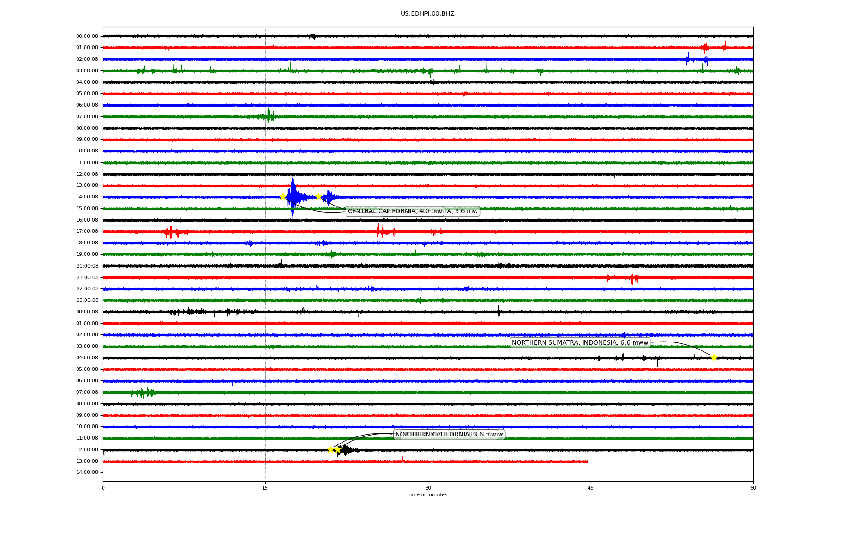This screenshot has height=535, width=856.
Task: Click the 15 tick on x-axis
Action: coord(265,488)
